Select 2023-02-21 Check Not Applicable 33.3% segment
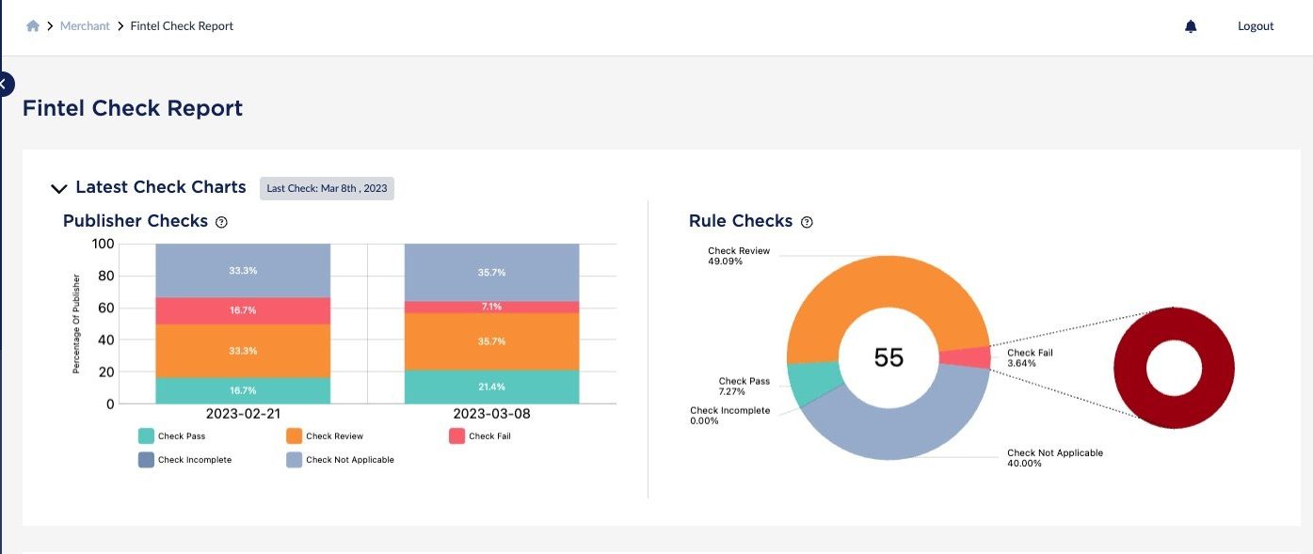This screenshot has width=1313, height=554. coord(243,271)
